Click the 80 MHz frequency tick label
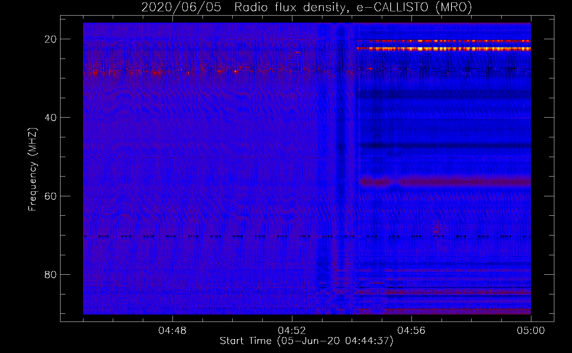 [x=51, y=274]
